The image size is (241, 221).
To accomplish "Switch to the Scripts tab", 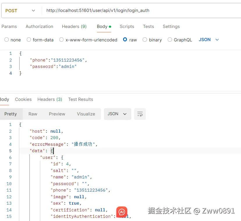I will click(x=127, y=27).
